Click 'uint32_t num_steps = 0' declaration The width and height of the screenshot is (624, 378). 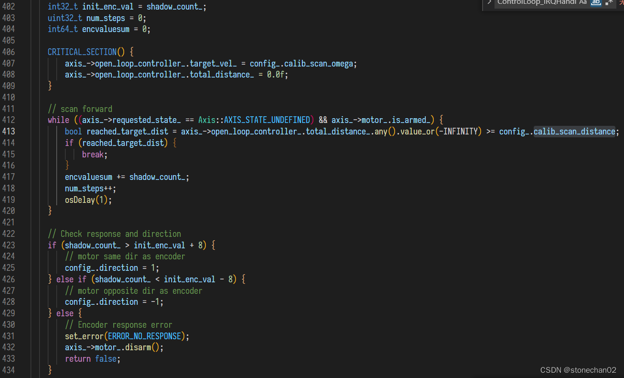pyautogui.click(x=97, y=18)
